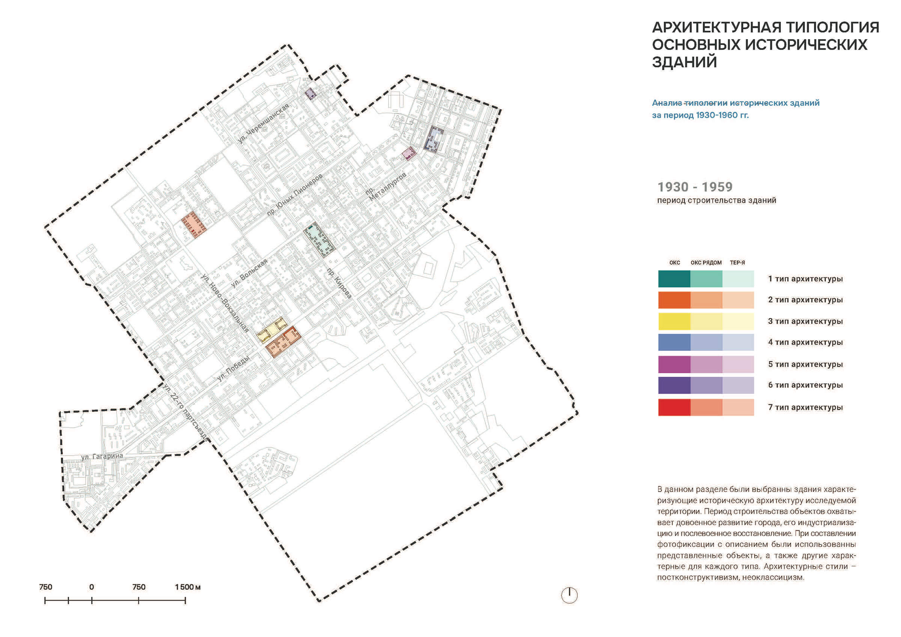Click the main title 'АРХИТЕКТУРНАЯ ТИПОЛОГИЯ'
This screenshot has width=901, height=637.
point(765,27)
